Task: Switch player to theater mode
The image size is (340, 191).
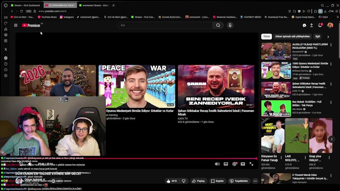Action: [243, 164]
